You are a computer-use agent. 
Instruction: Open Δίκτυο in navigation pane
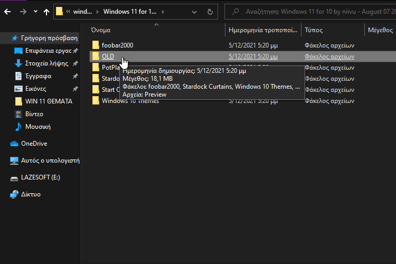point(31,194)
